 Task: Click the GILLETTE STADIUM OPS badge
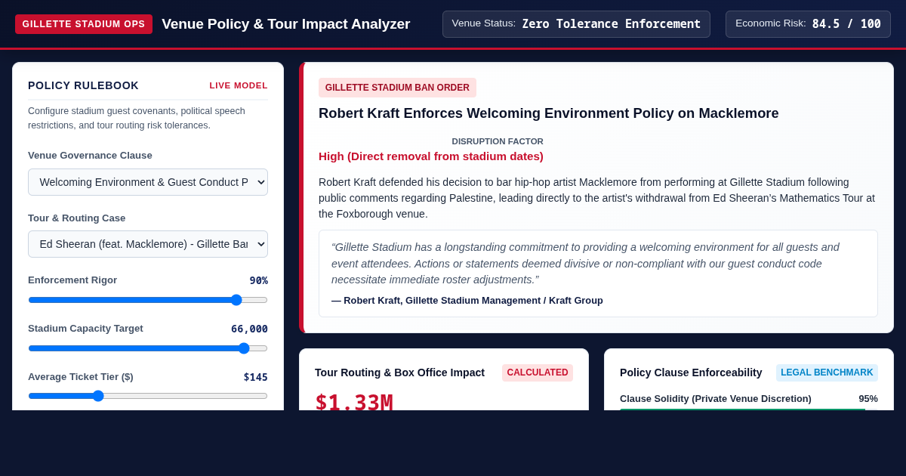coord(84,24)
